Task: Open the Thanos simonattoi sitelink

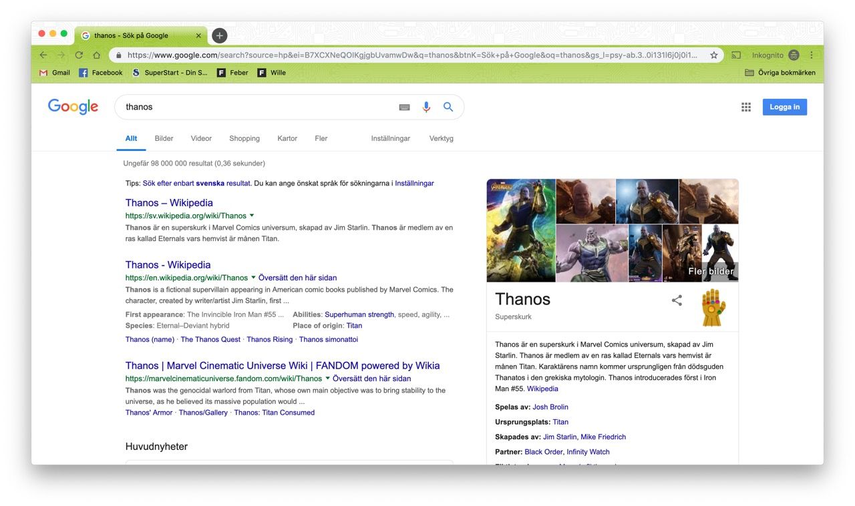Action: click(x=329, y=339)
